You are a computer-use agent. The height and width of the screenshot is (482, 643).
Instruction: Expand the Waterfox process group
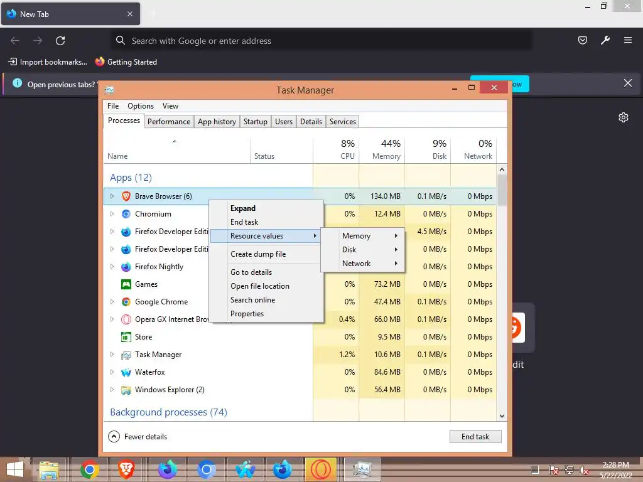(112, 372)
